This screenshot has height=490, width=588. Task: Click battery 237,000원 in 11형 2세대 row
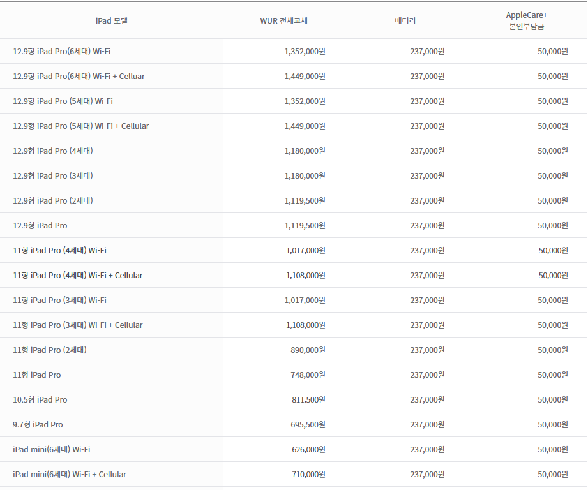pyautogui.click(x=427, y=350)
